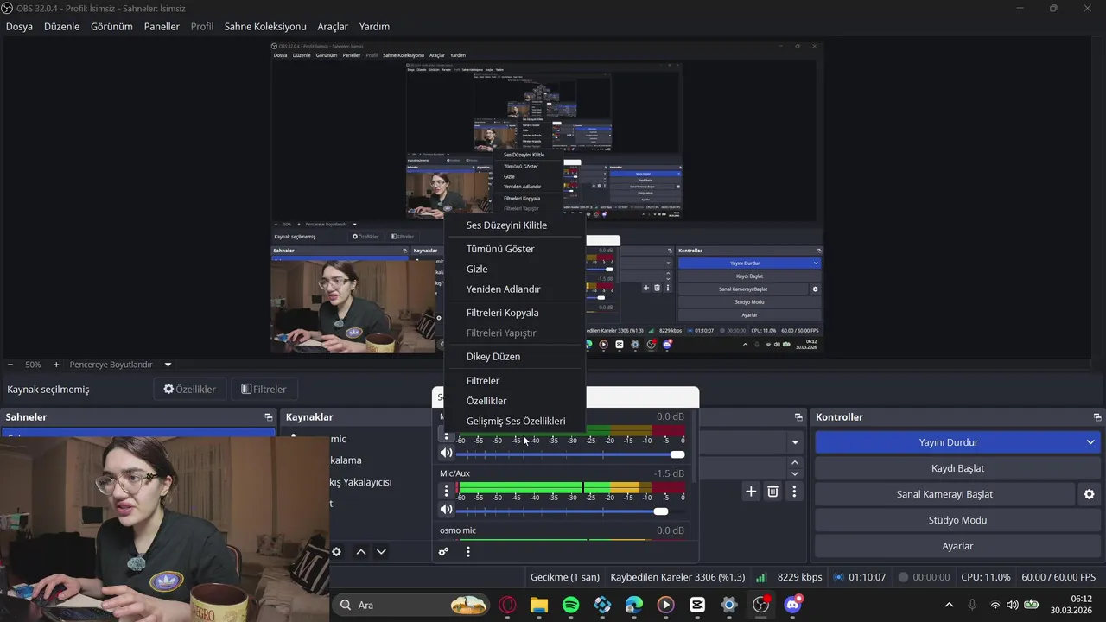This screenshot has width=1106, height=622.
Task: Open Ayarlar settings button
Action: tap(957, 546)
